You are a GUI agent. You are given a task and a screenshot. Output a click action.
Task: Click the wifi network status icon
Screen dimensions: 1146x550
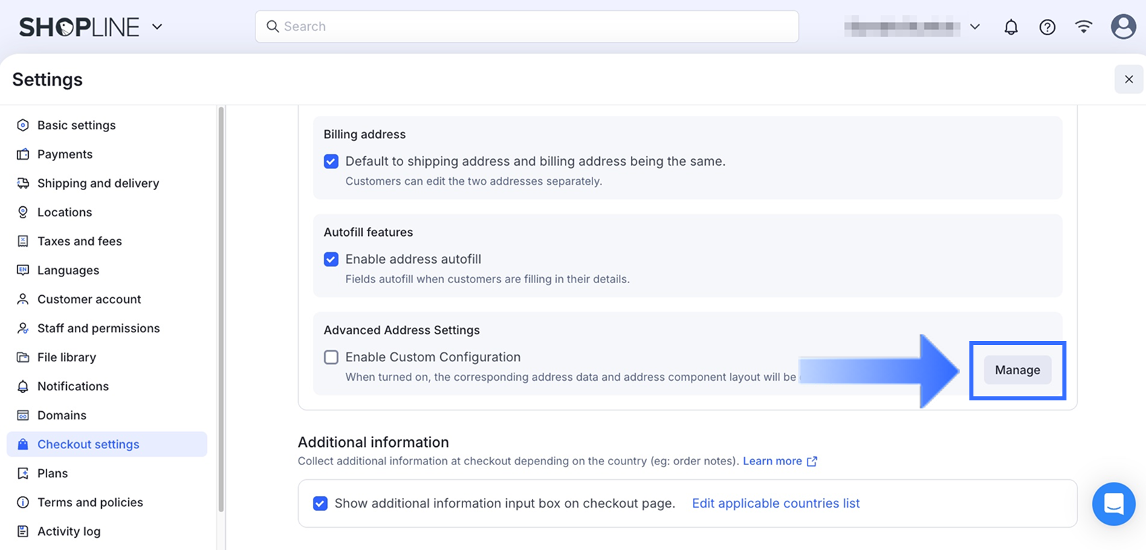1083,27
